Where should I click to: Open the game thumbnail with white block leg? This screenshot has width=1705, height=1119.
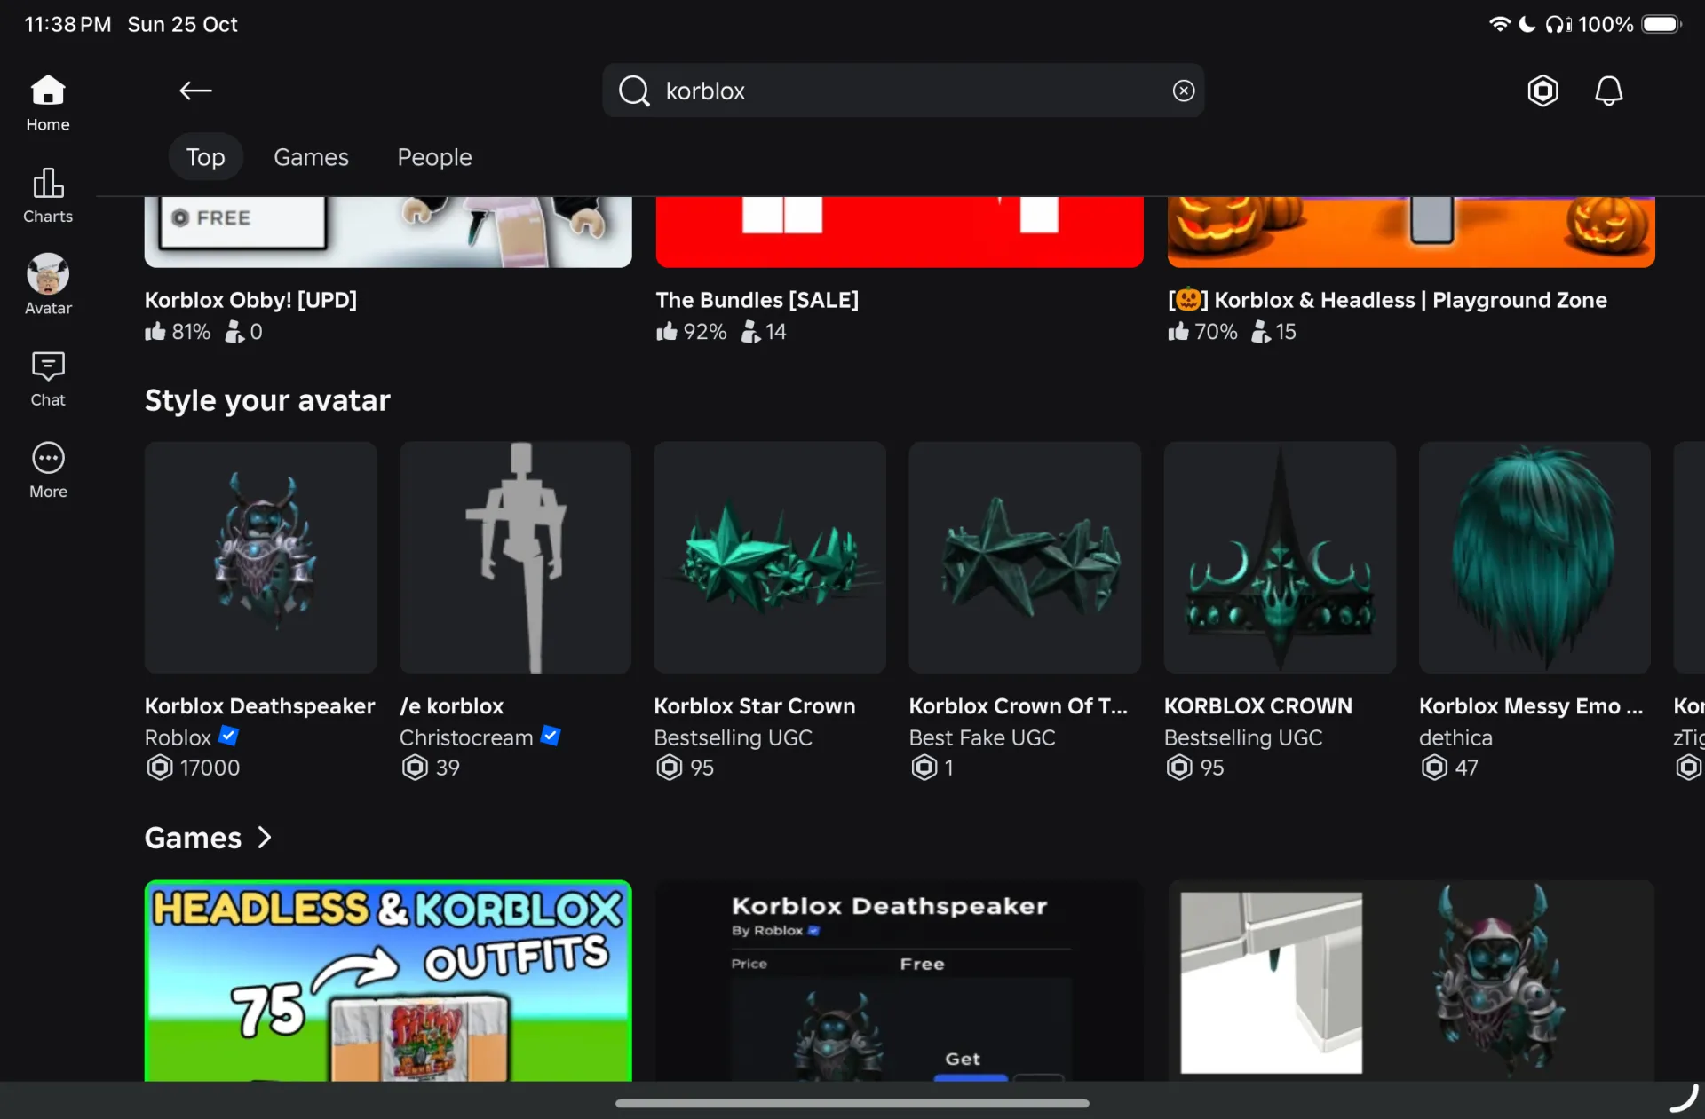pyautogui.click(x=1411, y=981)
